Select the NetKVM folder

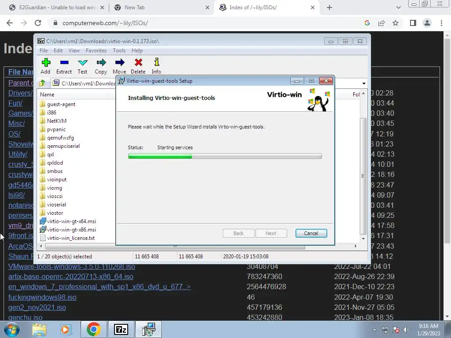click(57, 121)
